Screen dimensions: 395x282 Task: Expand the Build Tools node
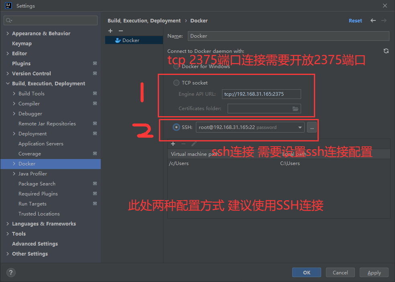(14, 93)
